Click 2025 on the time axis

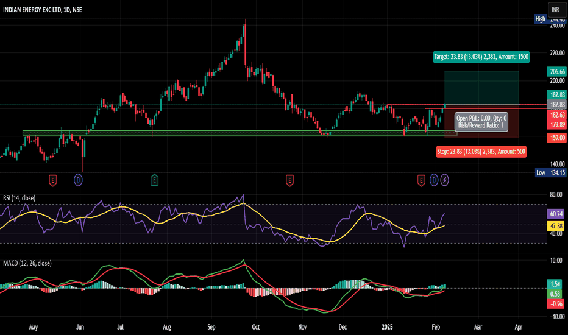click(387, 327)
